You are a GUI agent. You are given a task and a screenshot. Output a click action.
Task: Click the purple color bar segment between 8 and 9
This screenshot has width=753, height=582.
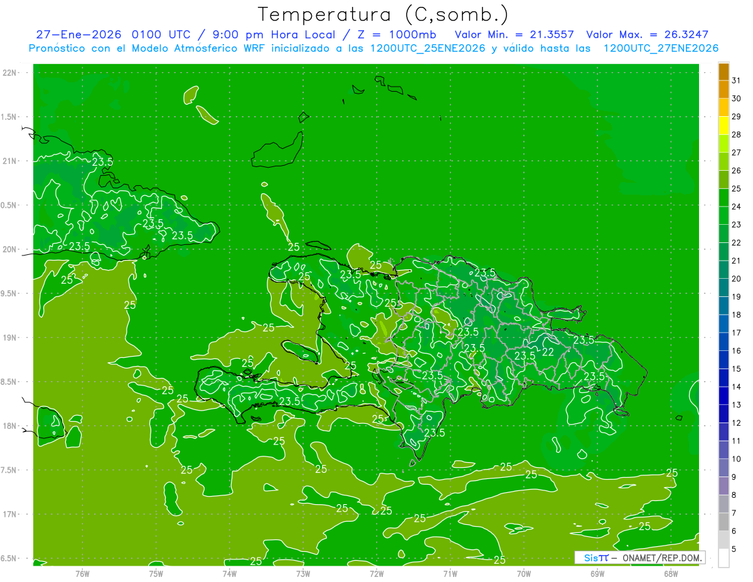pyautogui.click(x=724, y=486)
